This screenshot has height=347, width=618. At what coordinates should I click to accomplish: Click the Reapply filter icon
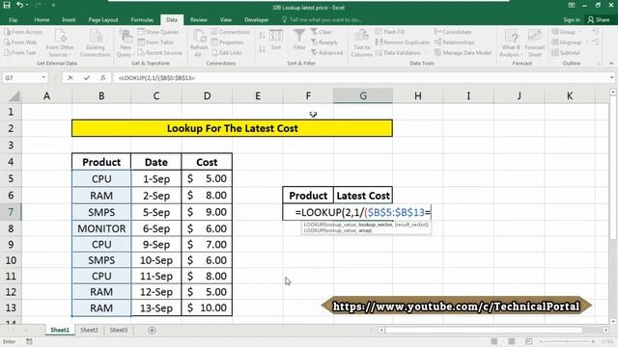click(324, 42)
